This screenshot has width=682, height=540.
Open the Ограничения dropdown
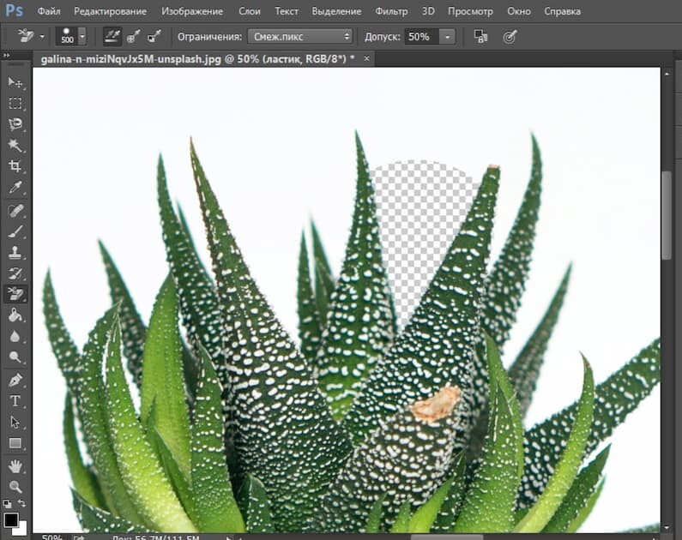(299, 37)
